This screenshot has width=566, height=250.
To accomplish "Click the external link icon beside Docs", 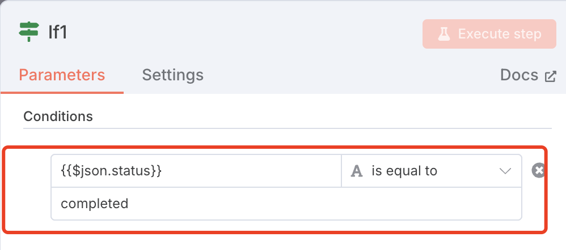I will [x=551, y=76].
